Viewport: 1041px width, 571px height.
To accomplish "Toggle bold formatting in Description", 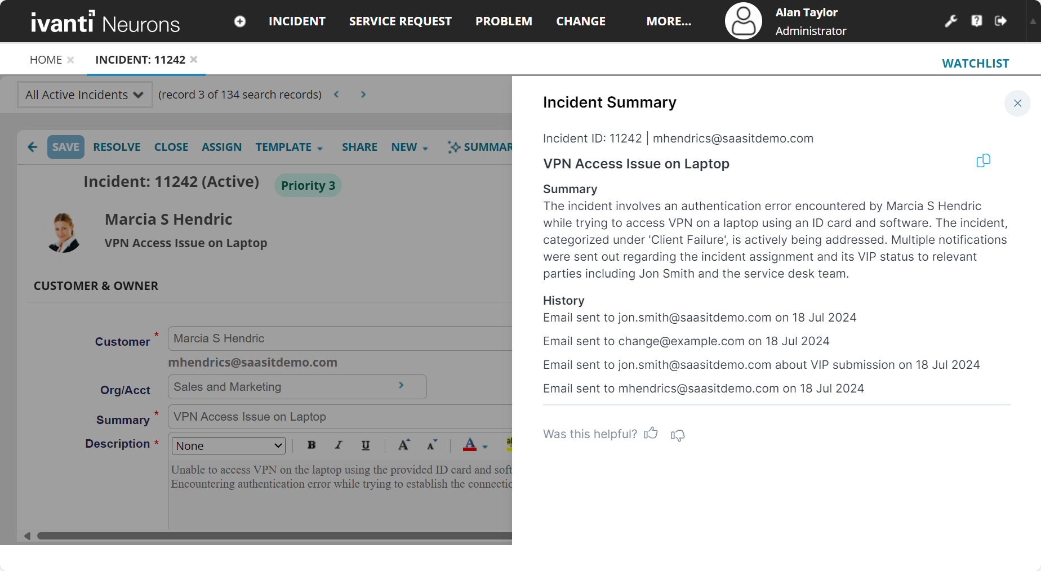I will (x=312, y=445).
